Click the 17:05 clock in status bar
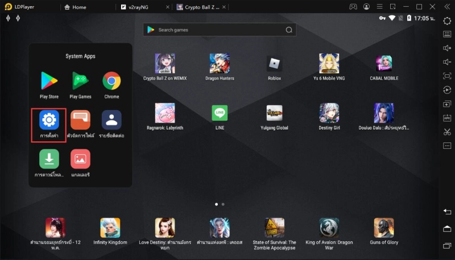Screen dimensions: 455x260 tap(424, 18)
